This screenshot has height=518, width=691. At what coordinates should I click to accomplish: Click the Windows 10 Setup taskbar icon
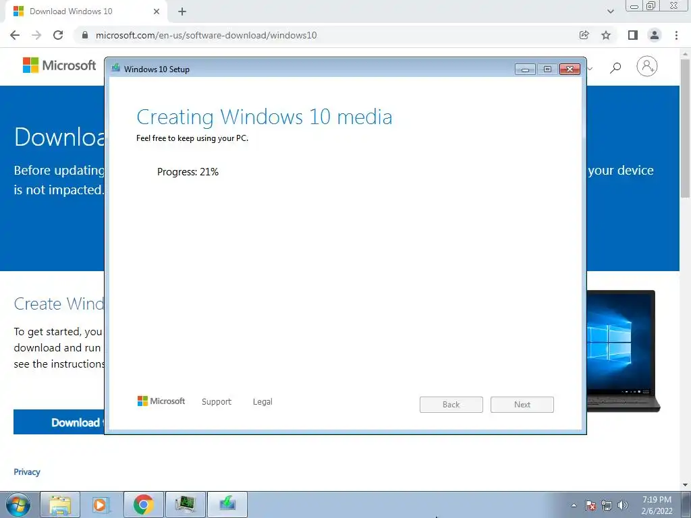[227, 505]
